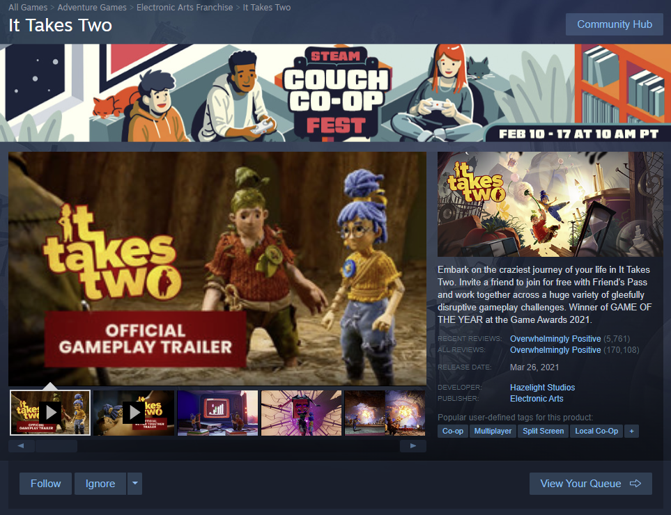Screen dimensions: 671x515
Task: Expand All Reviews rating breakdown
Action: [555, 349]
